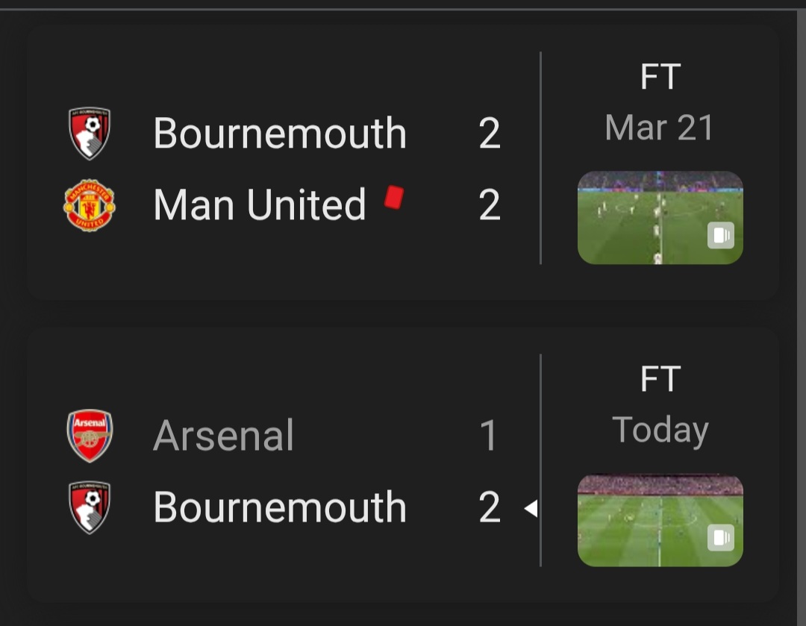Click Man United's score of 2

[x=490, y=205]
